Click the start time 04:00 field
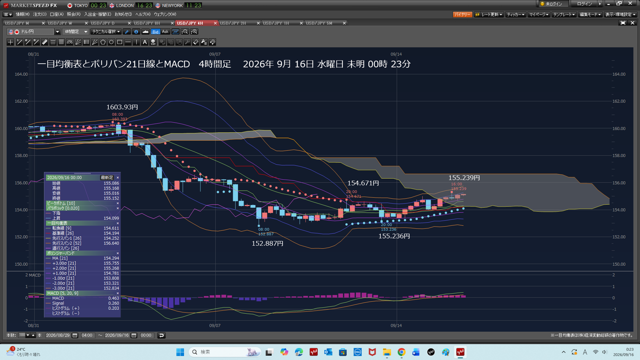640x360 pixels. [87, 335]
